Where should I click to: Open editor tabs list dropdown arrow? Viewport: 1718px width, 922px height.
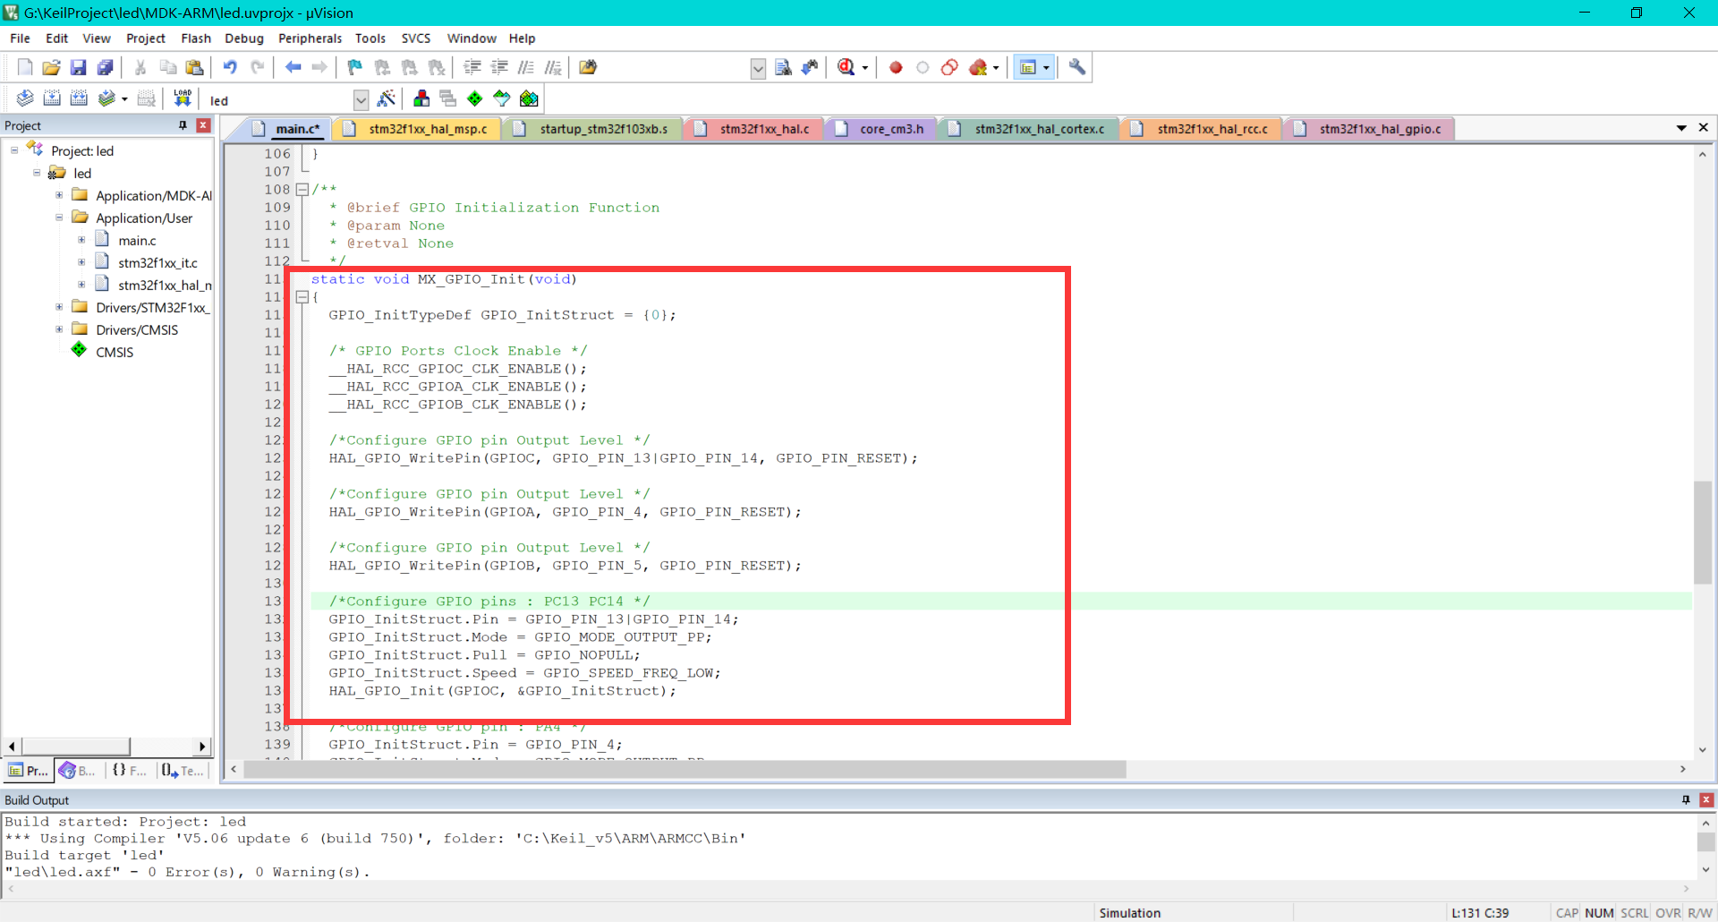coord(1681,128)
